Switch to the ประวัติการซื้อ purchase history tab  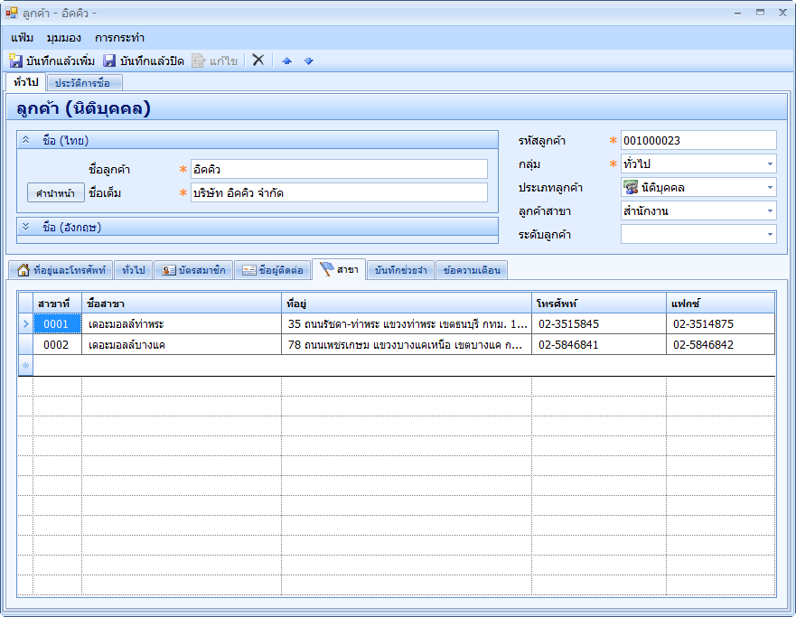[82, 83]
